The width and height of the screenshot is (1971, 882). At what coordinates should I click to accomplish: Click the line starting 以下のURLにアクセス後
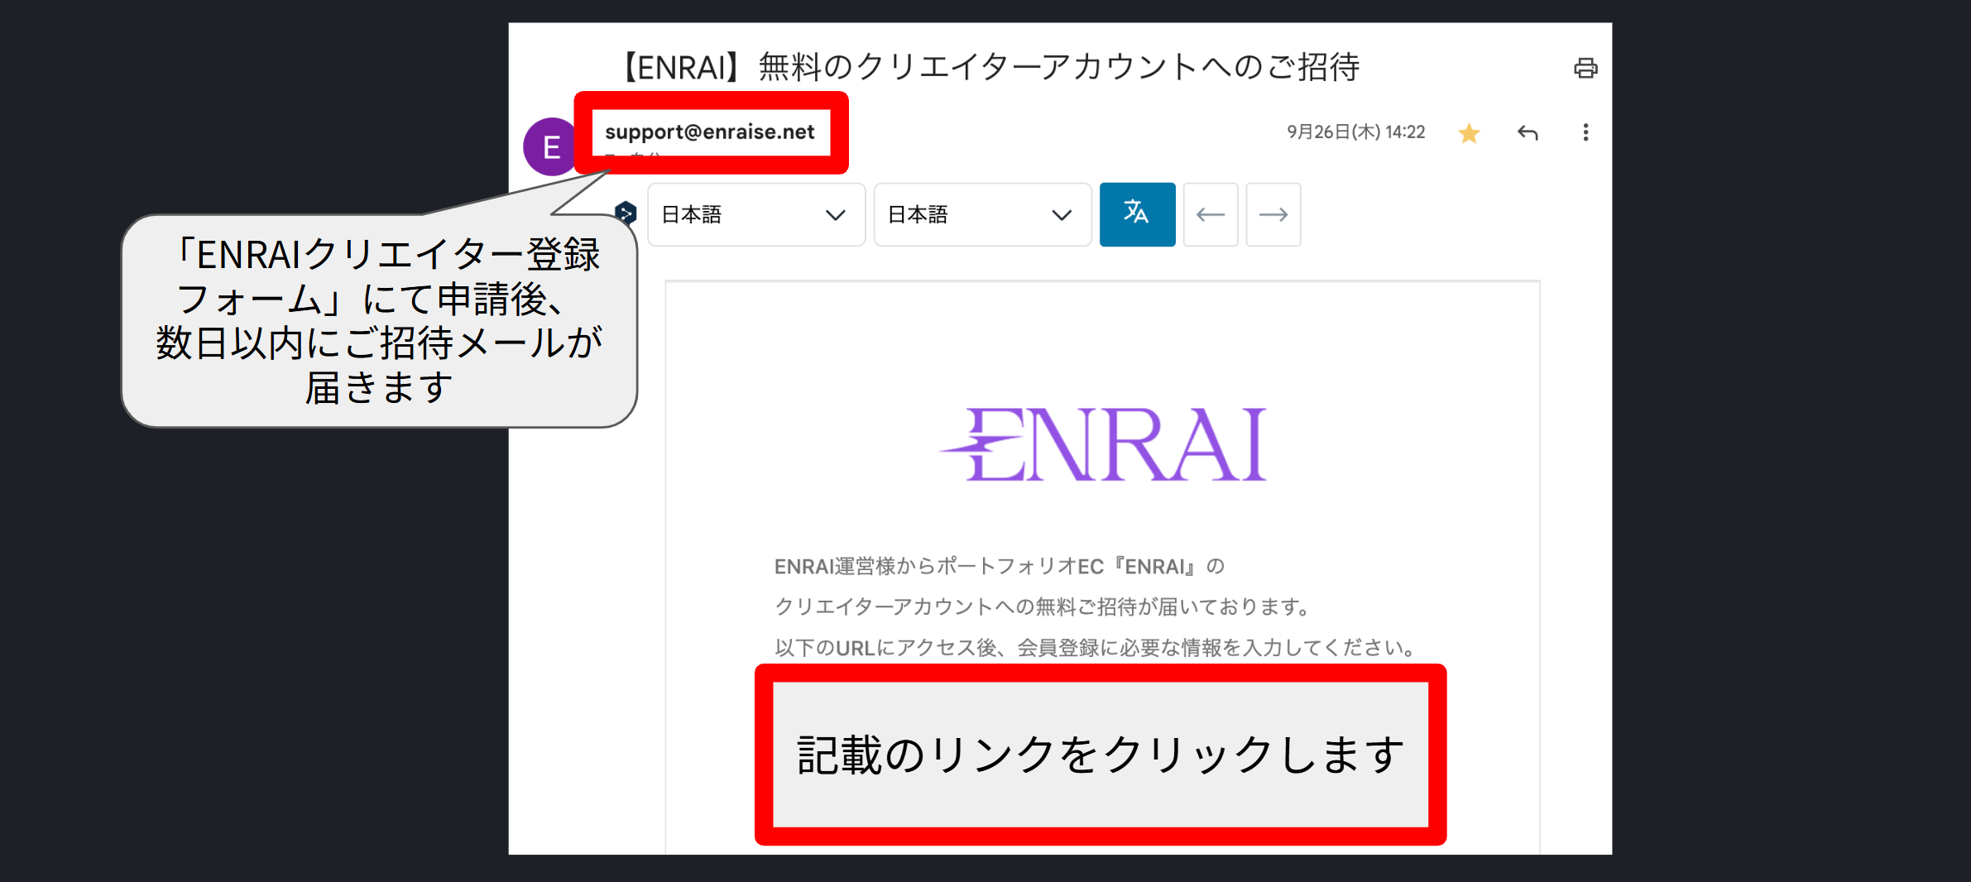tap(1096, 648)
